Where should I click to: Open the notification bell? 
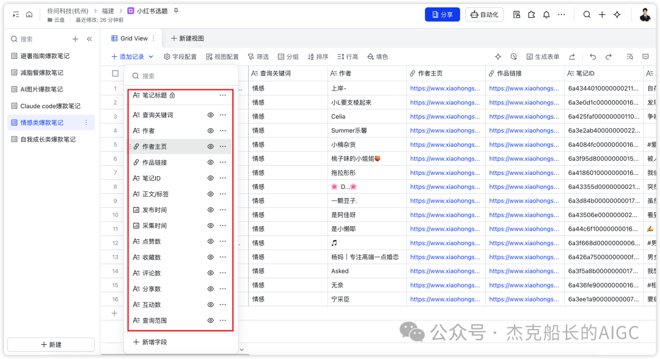(546, 14)
